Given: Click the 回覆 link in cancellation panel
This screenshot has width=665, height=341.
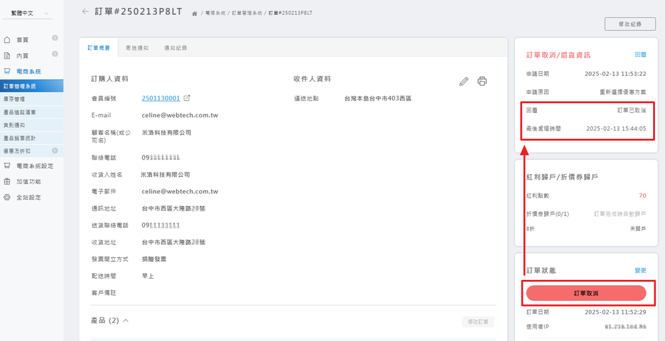Looking at the screenshot, I should tap(640, 55).
